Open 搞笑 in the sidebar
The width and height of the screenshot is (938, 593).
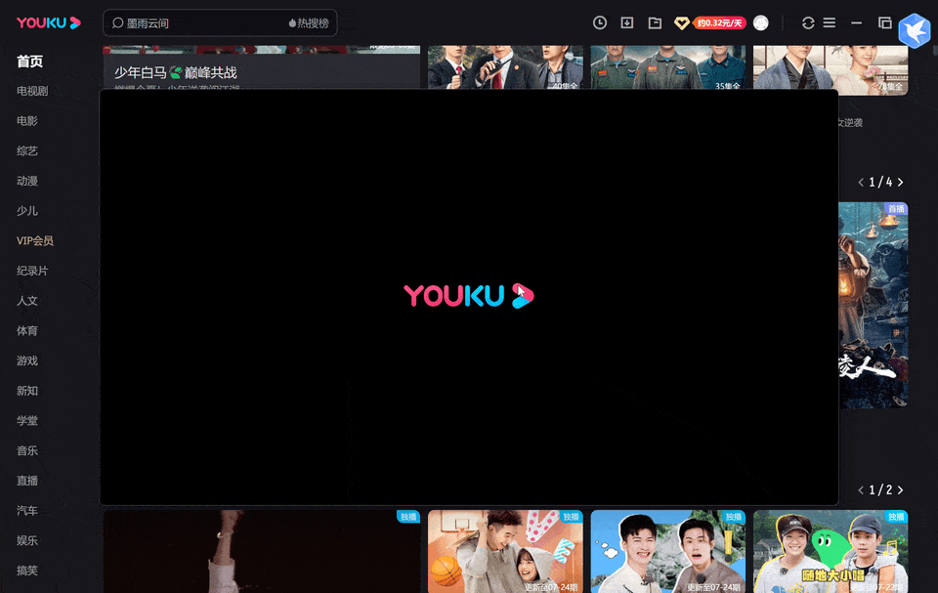[27, 570]
